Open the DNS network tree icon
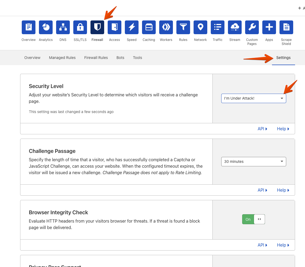Image resolution: width=305 pixels, height=267 pixels. point(63,27)
